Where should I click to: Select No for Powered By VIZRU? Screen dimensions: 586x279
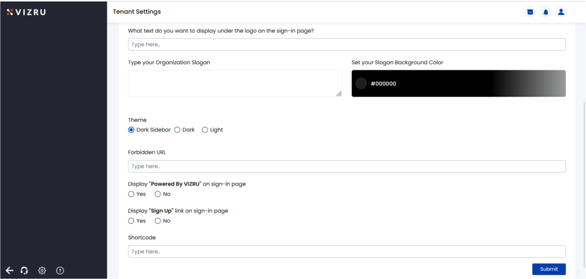click(158, 194)
